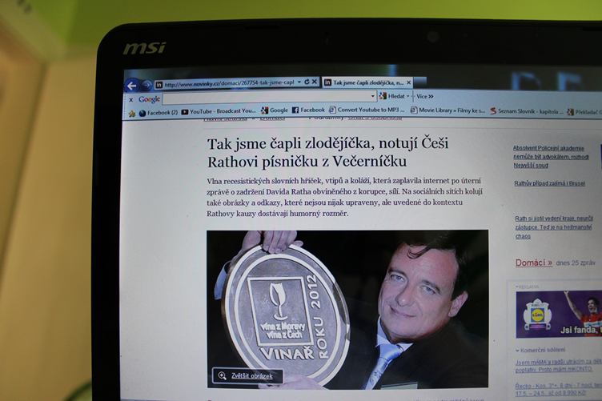Collapse the 'Komerční sdělení' section arrow
602x401 pixels.
tap(517, 351)
